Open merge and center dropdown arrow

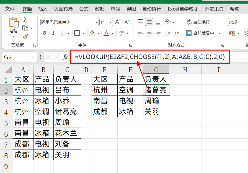(x=219, y=33)
